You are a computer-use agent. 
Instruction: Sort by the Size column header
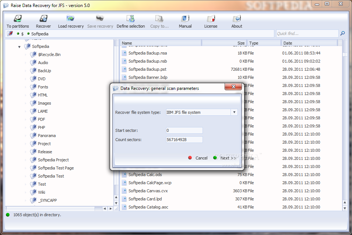pyautogui.click(x=224, y=43)
